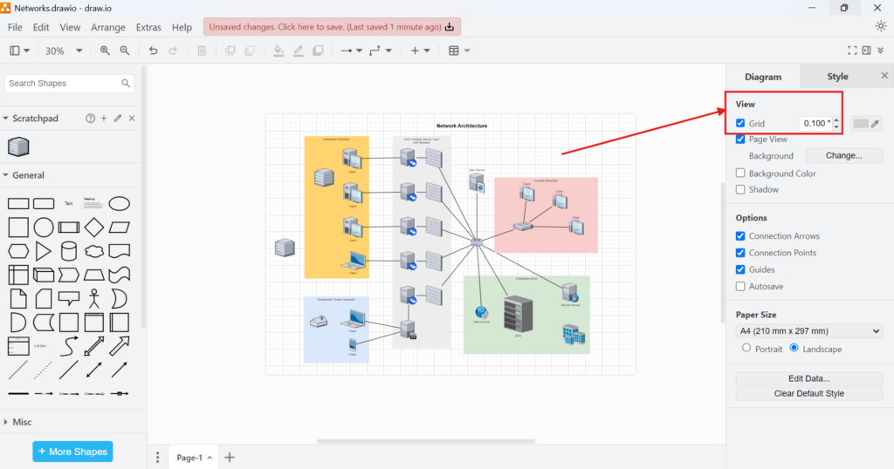The height and width of the screenshot is (469, 894).
Task: Add a new page with plus icon
Action: click(230, 458)
